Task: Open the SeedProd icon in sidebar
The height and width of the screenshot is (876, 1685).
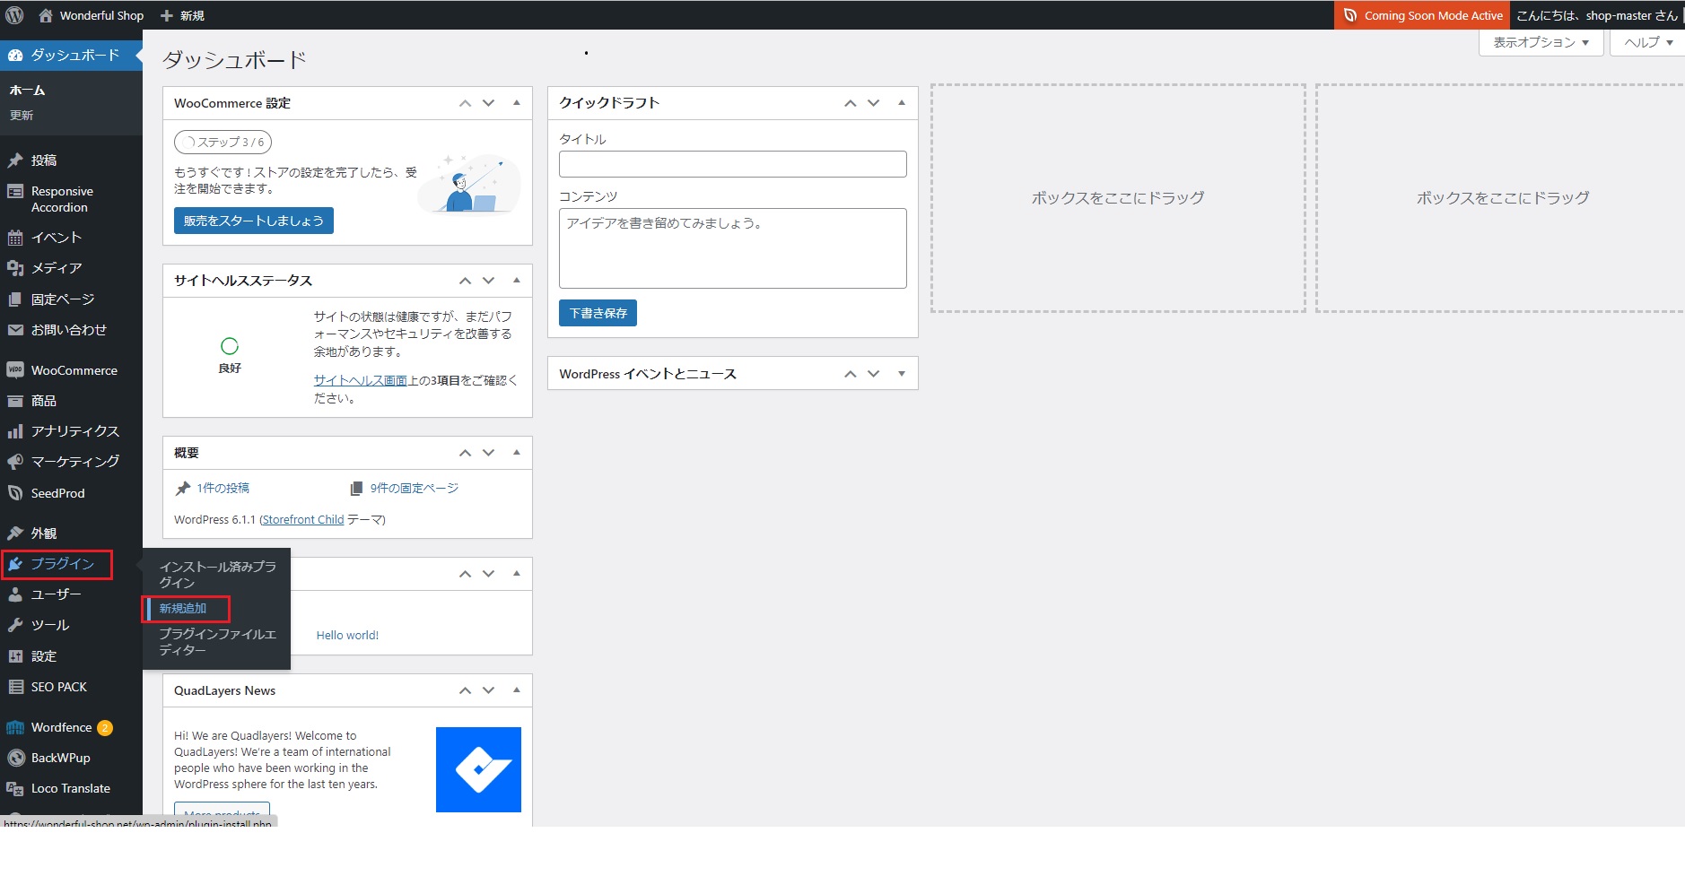Action: pyautogui.click(x=15, y=493)
